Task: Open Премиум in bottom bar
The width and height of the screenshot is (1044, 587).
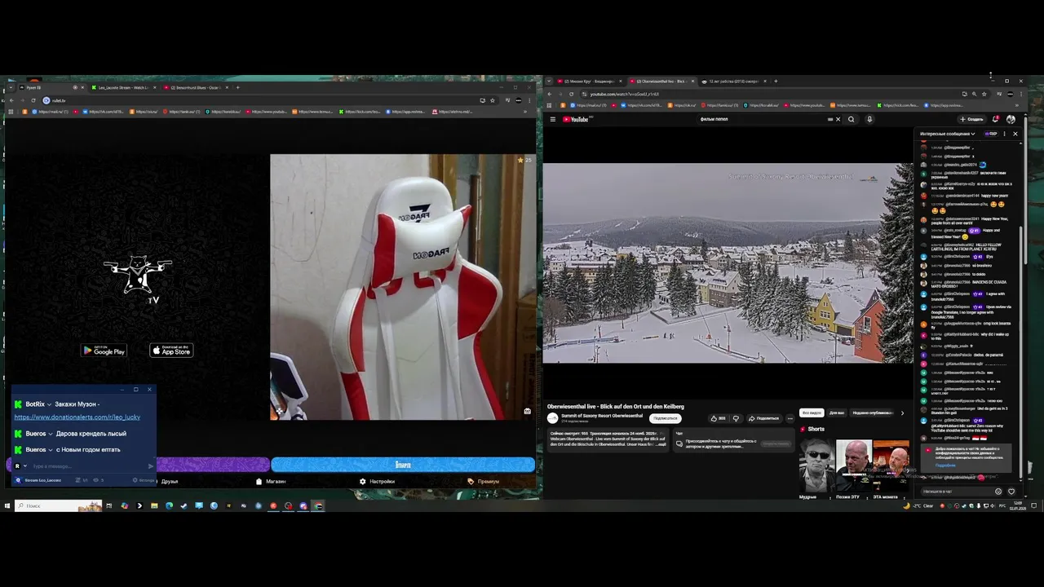Action: 483,481
